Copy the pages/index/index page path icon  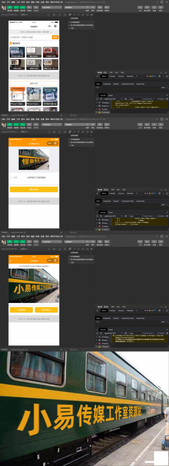coord(26,115)
